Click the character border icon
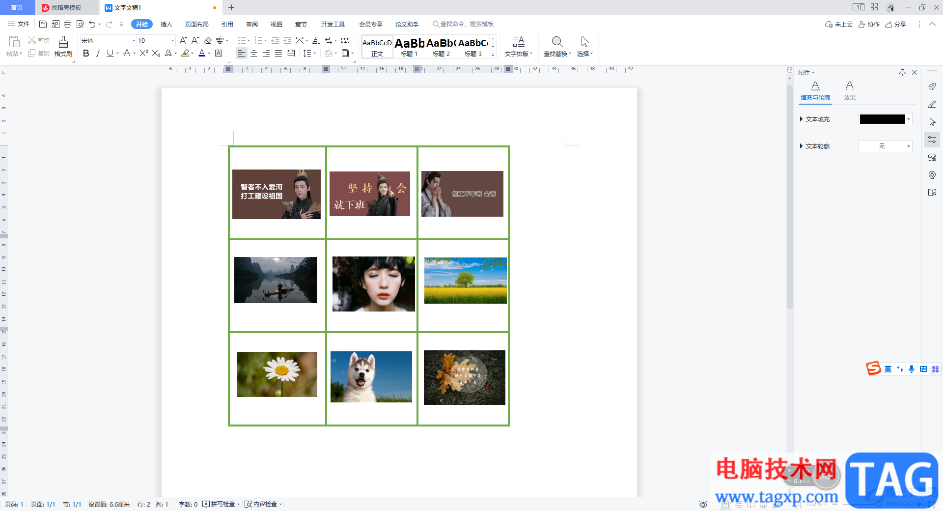943x511 pixels. tap(219, 53)
